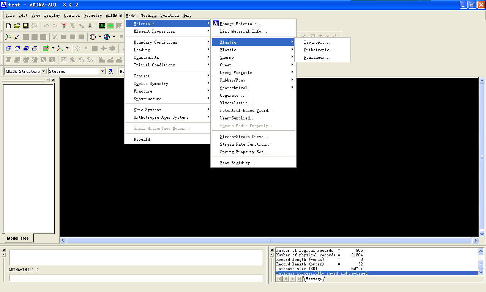Select the solid blue box icon

[26, 48]
